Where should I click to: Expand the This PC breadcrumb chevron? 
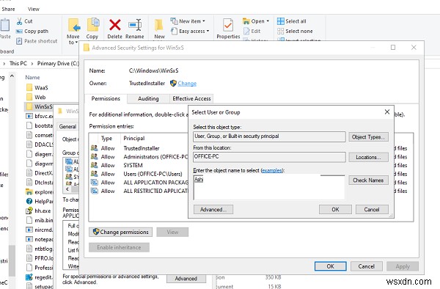32,64
